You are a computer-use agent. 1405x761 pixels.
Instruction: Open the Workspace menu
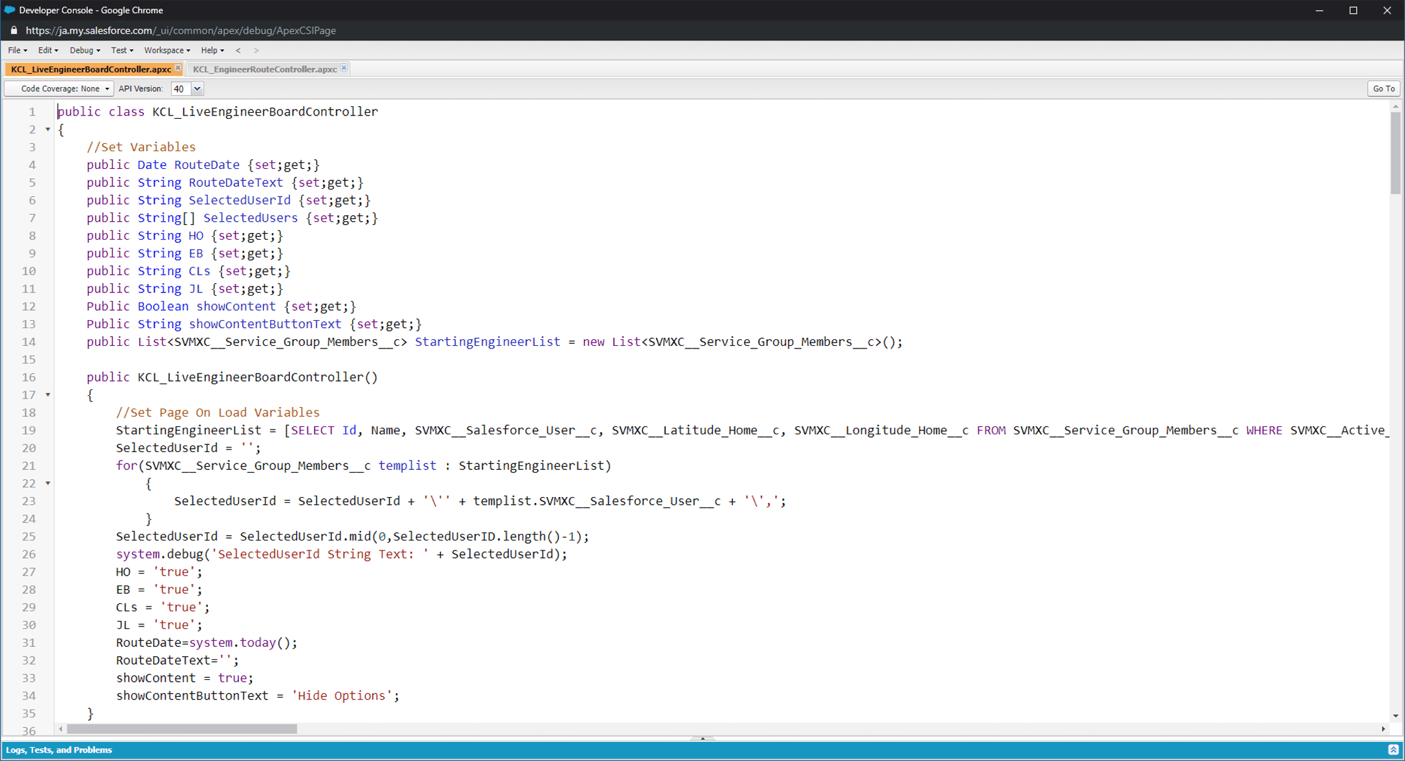click(x=167, y=50)
